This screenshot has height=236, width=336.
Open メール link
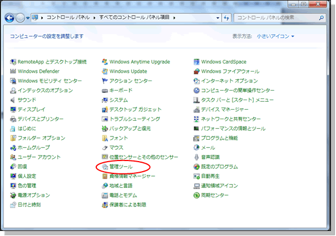click(208, 148)
